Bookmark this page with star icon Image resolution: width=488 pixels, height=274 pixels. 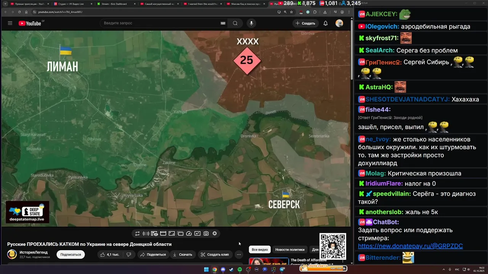[x=292, y=12]
